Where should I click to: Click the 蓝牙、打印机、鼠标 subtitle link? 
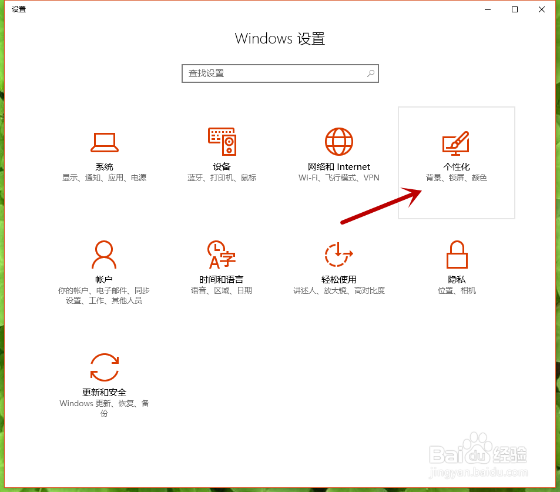tap(222, 178)
